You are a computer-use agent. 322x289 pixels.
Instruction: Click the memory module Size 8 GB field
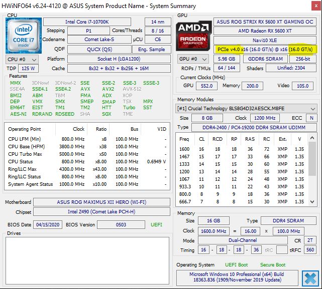207,118
